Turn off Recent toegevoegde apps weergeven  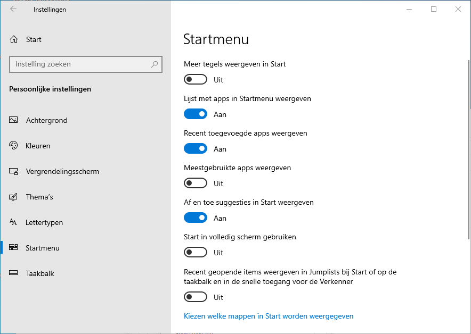[x=195, y=149]
